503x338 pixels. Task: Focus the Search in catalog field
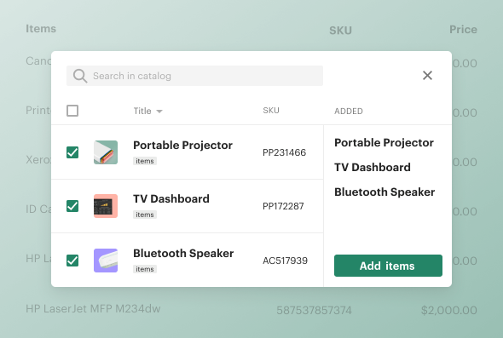pos(194,76)
